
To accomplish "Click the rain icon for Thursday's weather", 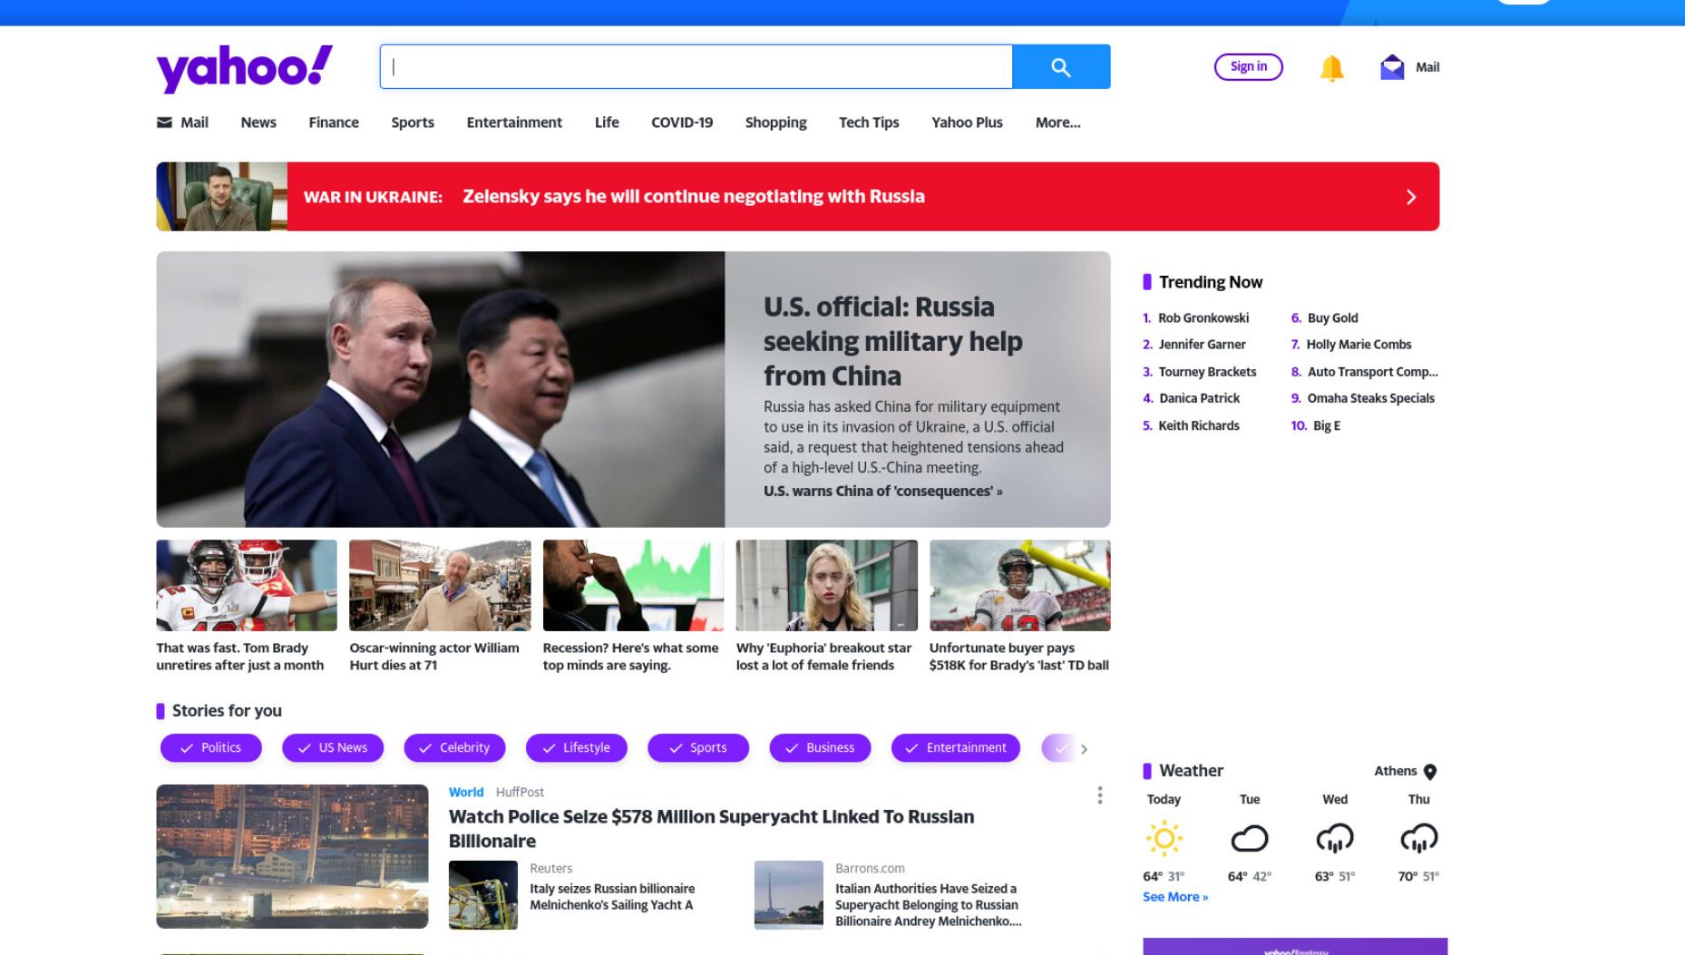I will point(1419,839).
